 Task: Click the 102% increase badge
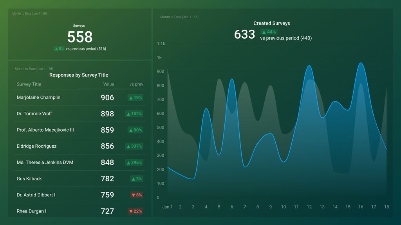(x=134, y=114)
